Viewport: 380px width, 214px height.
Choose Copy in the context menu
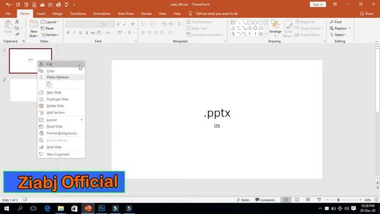coord(61,71)
